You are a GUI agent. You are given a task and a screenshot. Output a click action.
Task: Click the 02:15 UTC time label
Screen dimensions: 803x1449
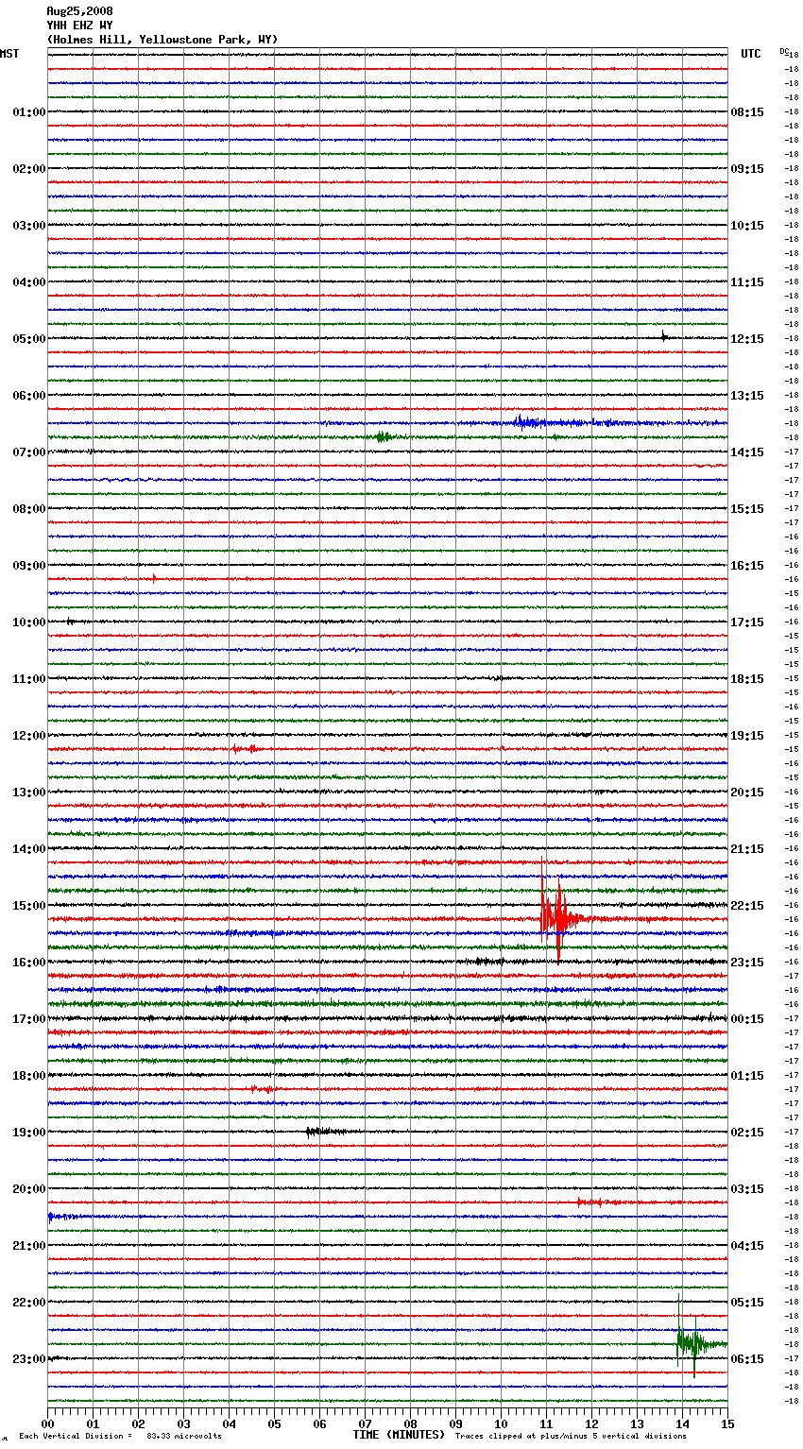coord(747,1133)
